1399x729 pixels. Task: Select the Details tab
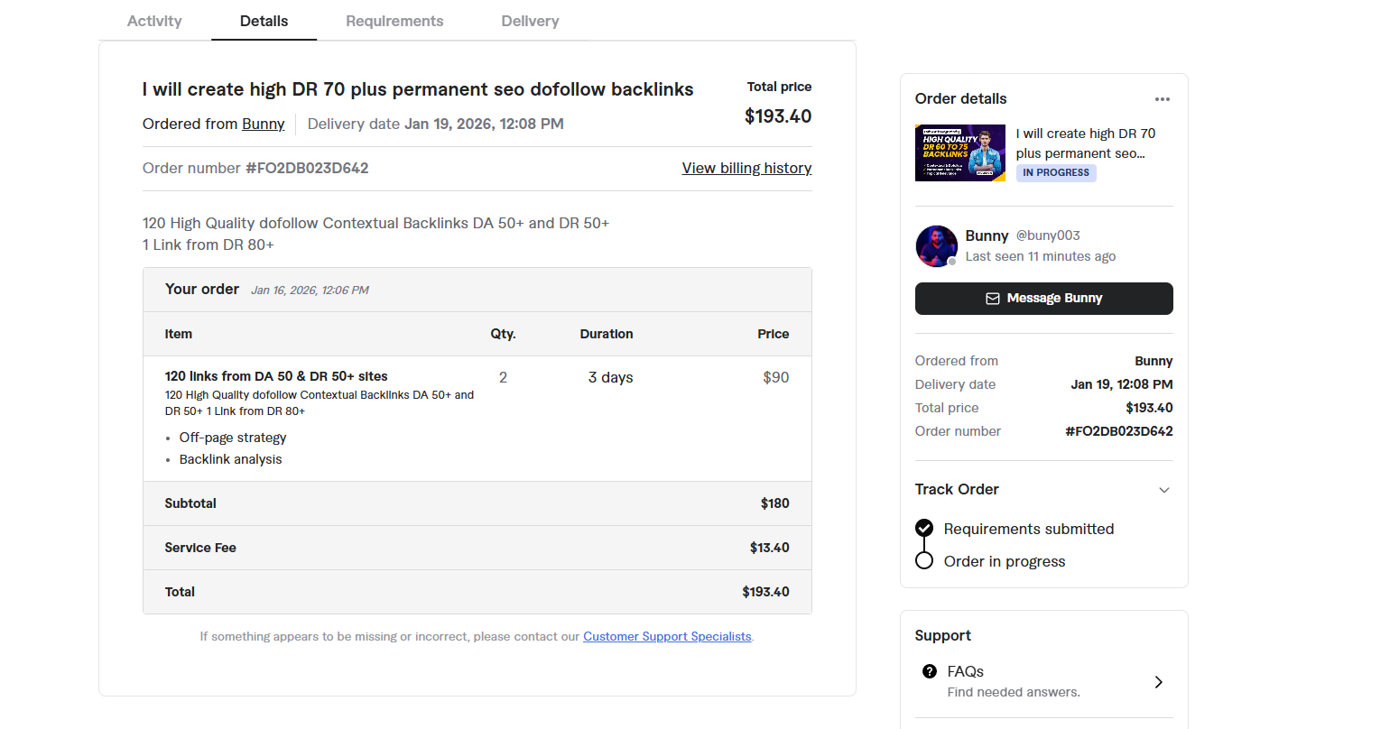pyautogui.click(x=264, y=21)
